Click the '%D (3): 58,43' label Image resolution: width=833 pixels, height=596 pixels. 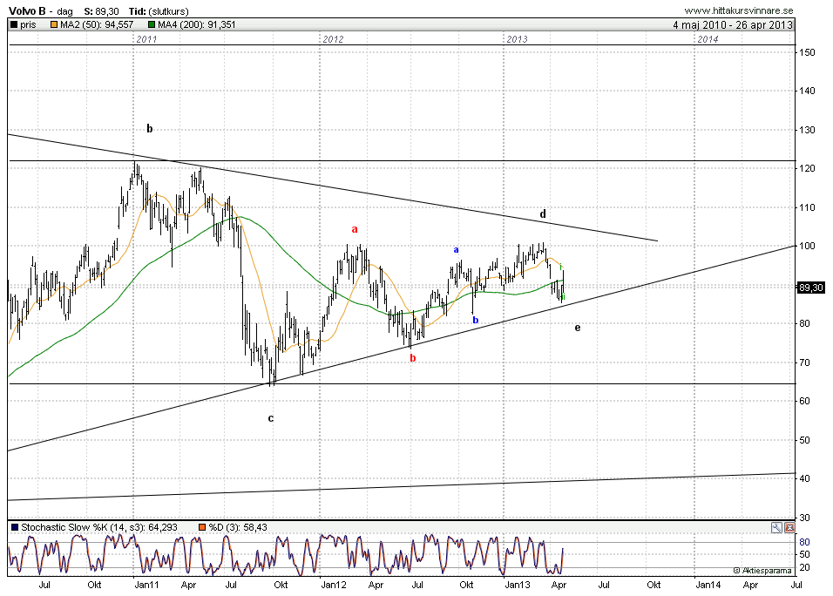(238, 527)
